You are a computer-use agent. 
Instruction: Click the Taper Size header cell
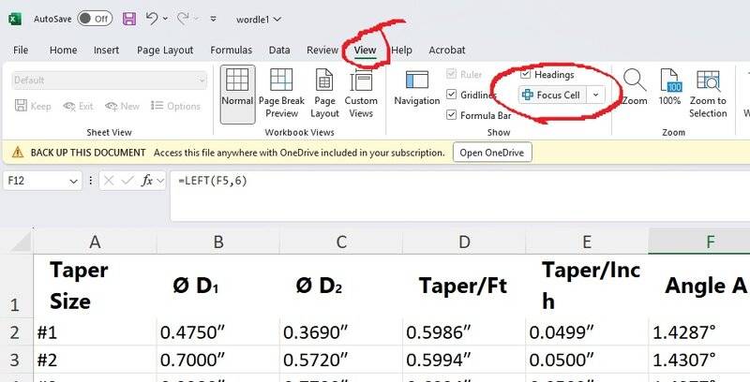[95, 286]
